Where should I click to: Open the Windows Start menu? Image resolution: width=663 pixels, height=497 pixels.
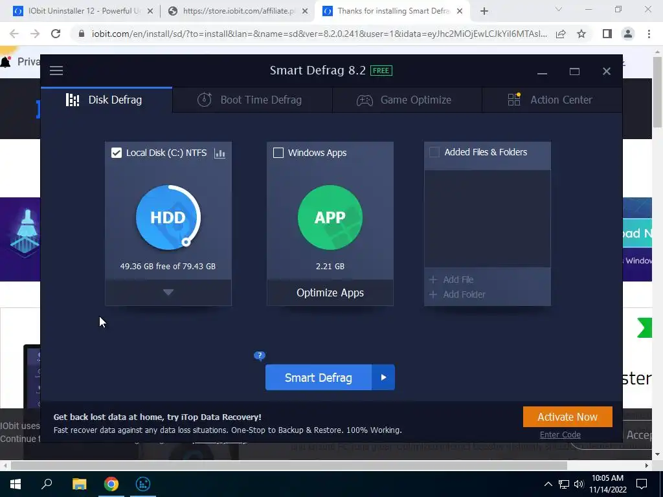(16, 484)
